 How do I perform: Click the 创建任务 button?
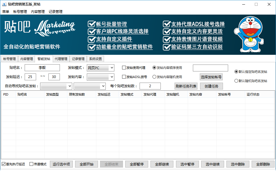212,86
